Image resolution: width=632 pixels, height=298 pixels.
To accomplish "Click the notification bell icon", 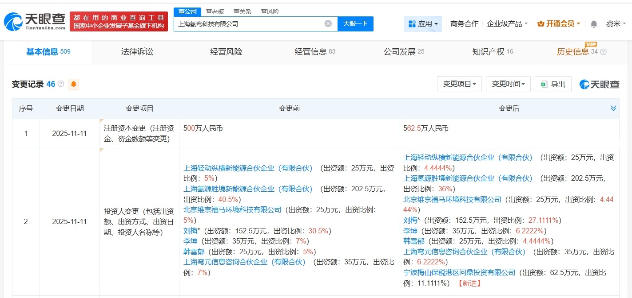I will click(x=593, y=23).
